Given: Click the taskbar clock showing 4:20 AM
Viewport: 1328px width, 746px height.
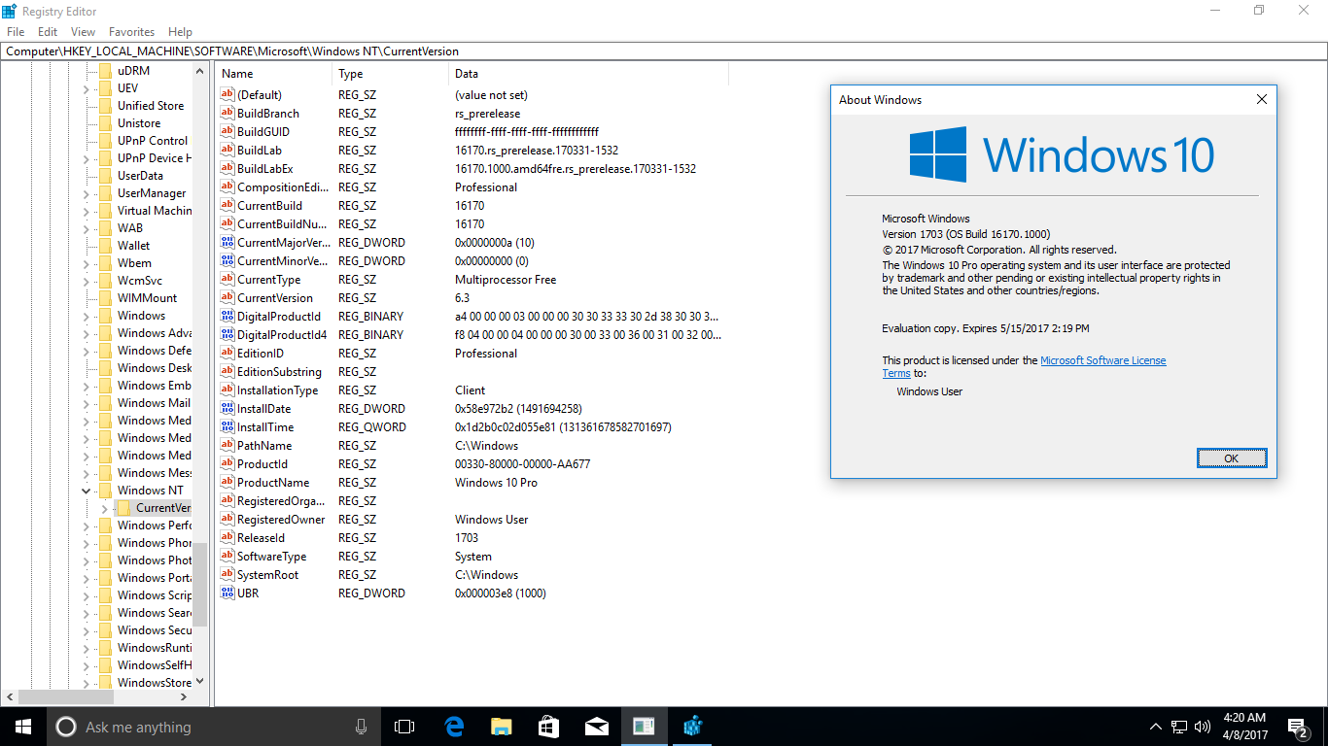Looking at the screenshot, I should tap(1244, 727).
